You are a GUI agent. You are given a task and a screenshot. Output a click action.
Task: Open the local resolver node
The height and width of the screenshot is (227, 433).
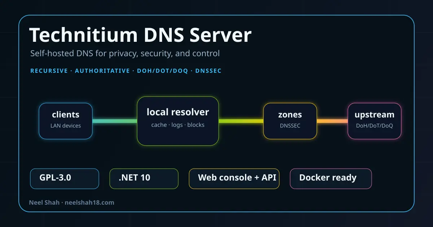click(x=178, y=121)
